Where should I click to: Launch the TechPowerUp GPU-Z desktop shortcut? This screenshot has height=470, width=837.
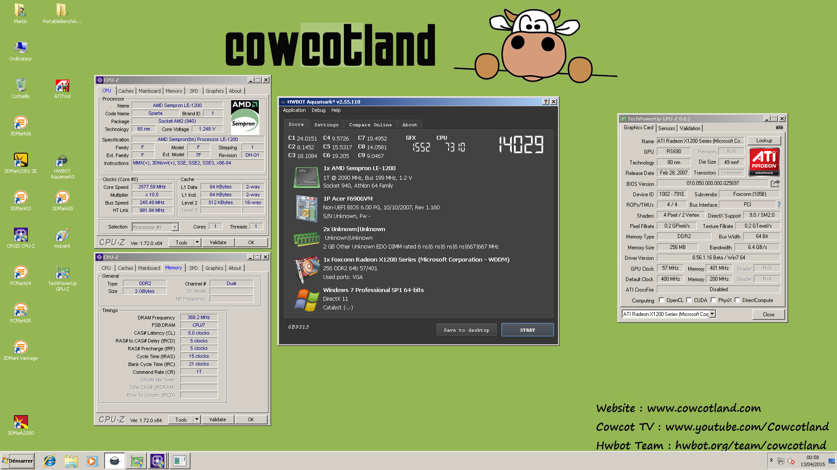click(x=62, y=278)
